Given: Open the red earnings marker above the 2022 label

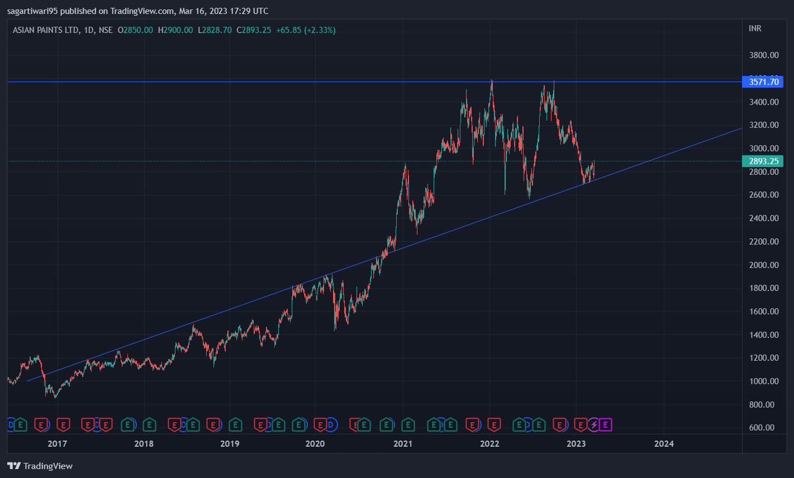Looking at the screenshot, I should (x=494, y=425).
